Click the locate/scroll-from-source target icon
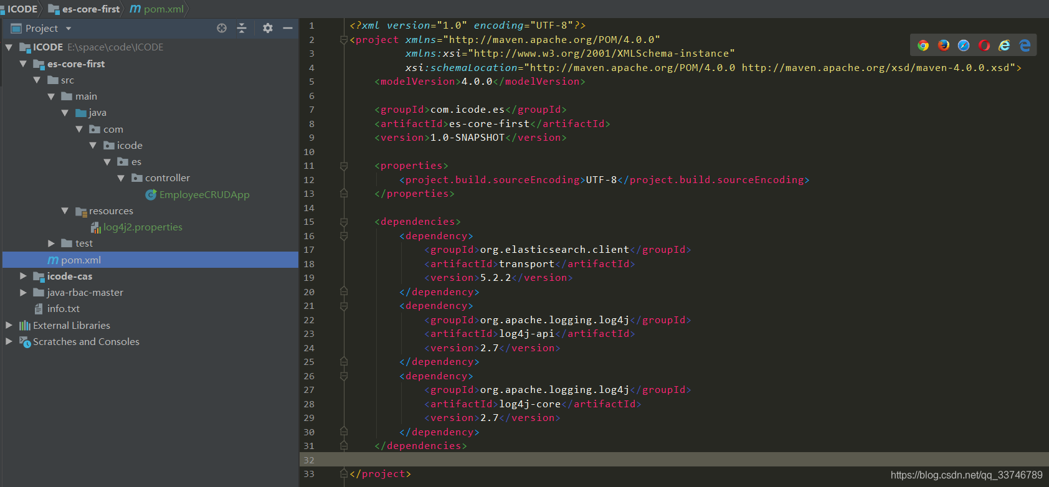The image size is (1049, 487). 222,28
